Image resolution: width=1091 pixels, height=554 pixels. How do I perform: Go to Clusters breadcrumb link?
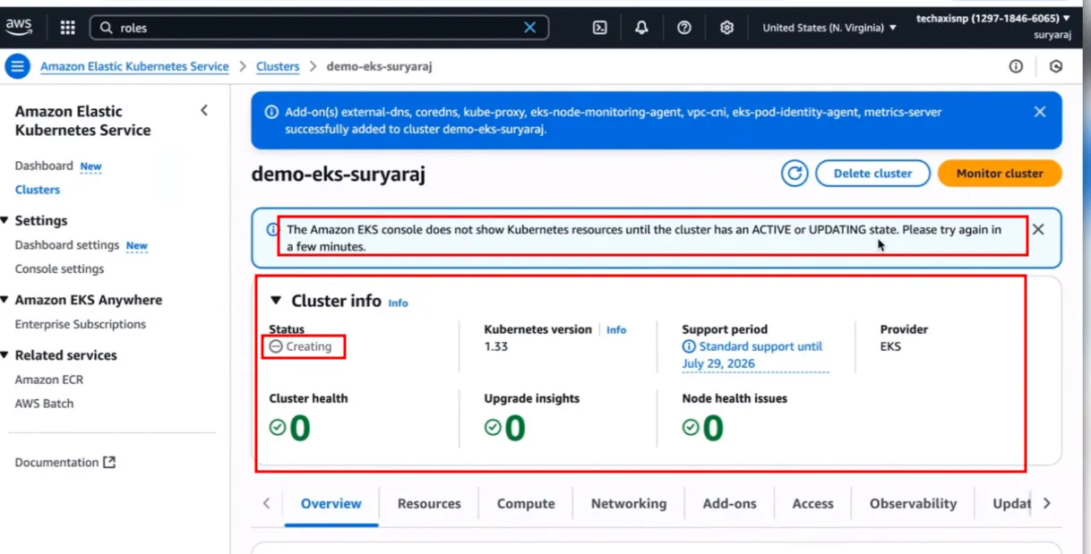278,66
